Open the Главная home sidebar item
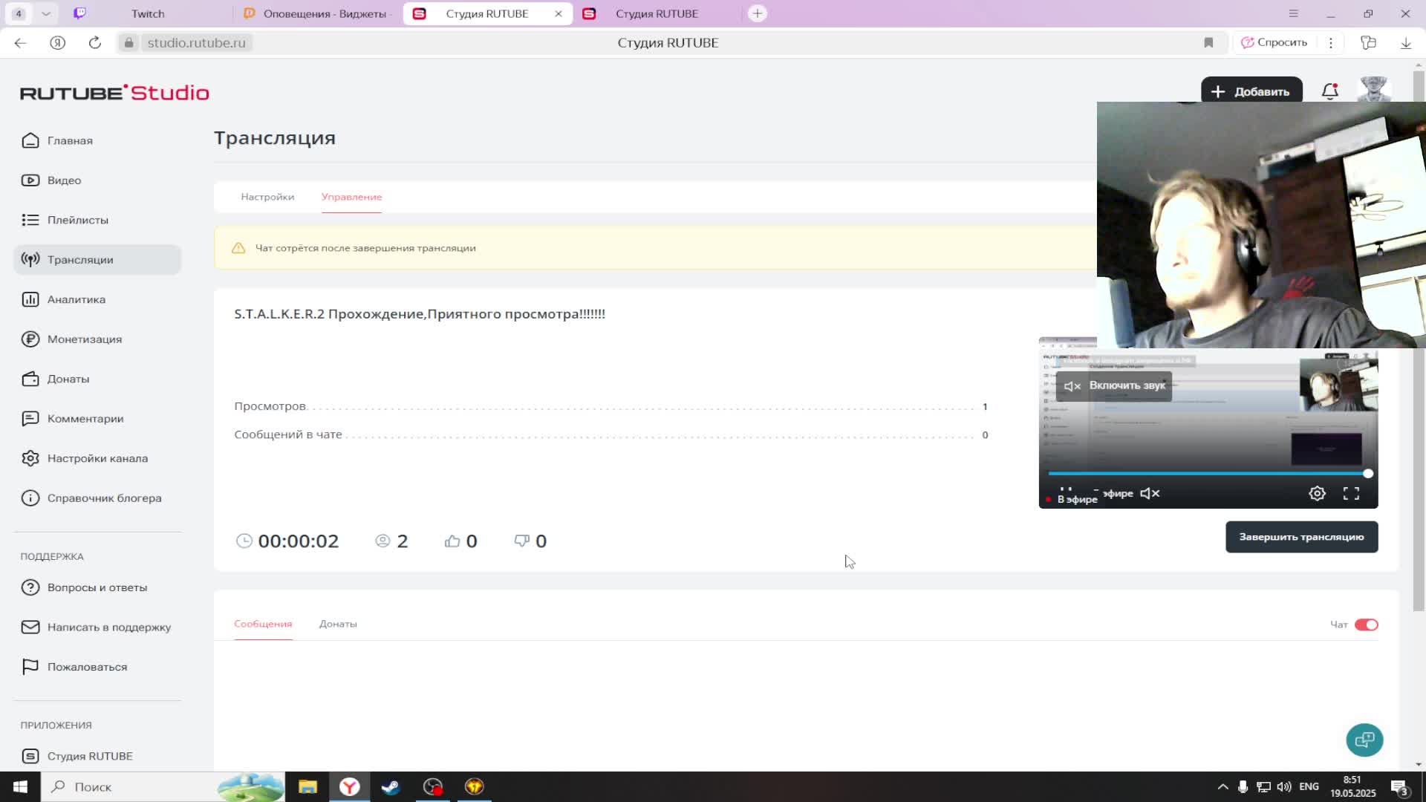This screenshot has width=1426, height=802. (57, 140)
